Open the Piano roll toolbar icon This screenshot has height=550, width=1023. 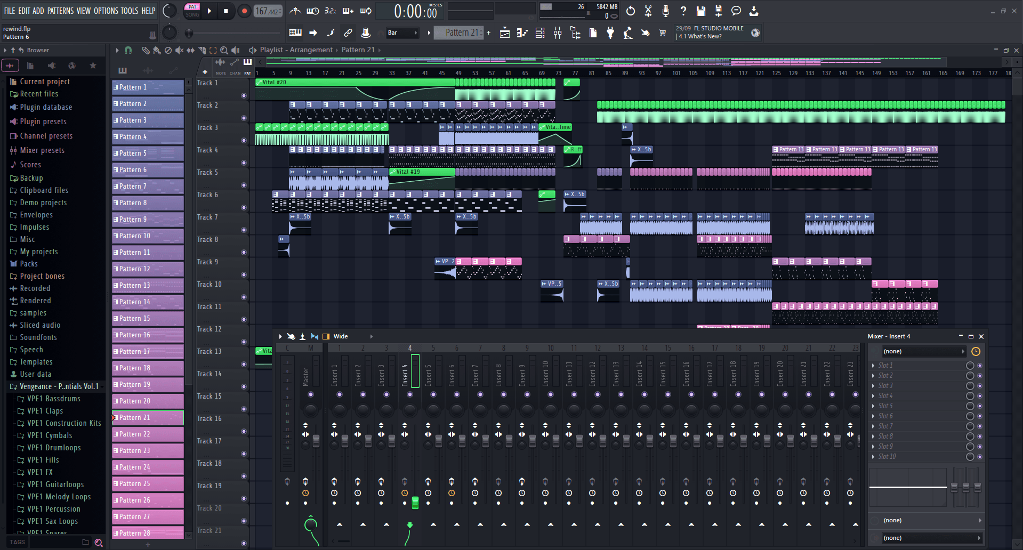(x=521, y=33)
